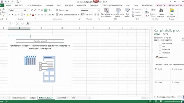Open the font size dropdown
Image resolution: width=184 pixels, height=103 pixels.
(x=29, y=10)
